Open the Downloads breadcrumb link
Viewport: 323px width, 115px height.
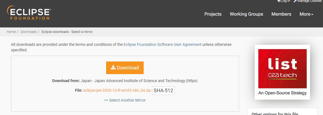[28, 32]
